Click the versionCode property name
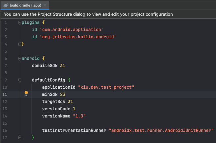 pos(56,109)
